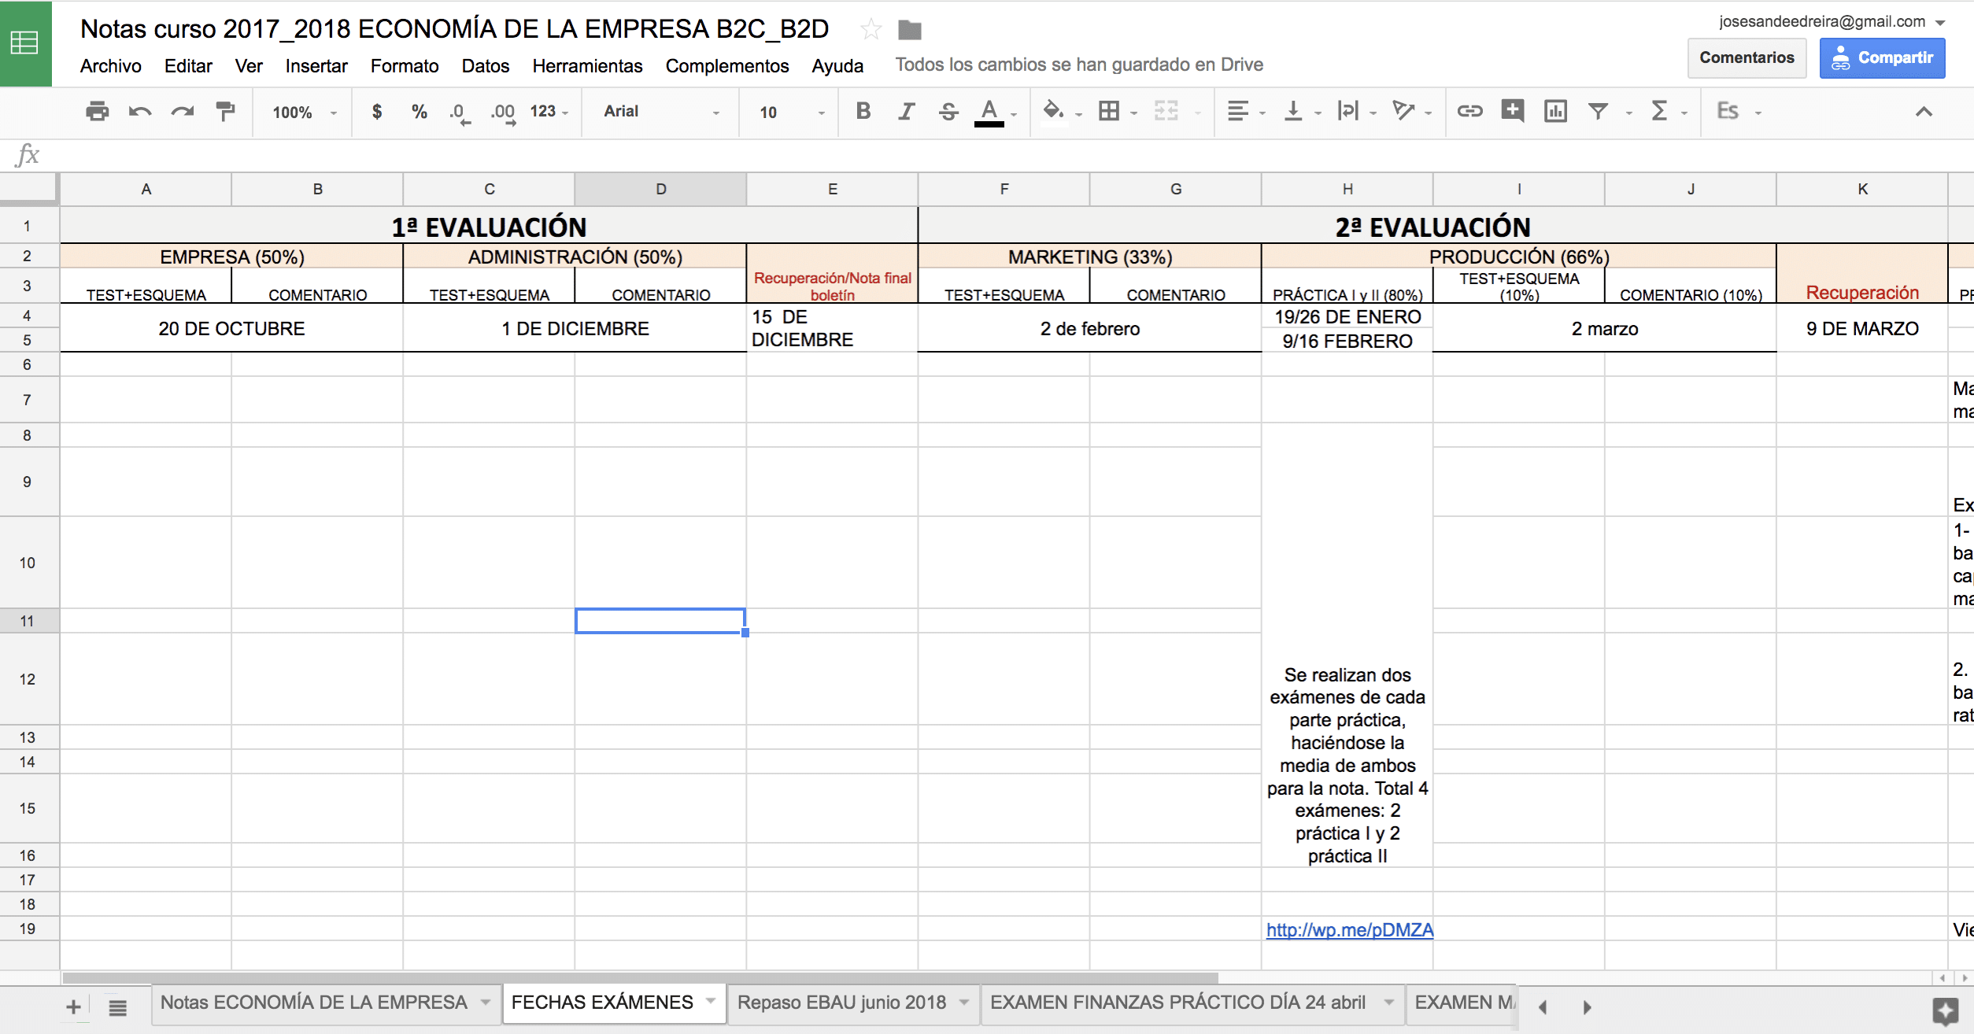Open the Formato menu

[x=405, y=66]
